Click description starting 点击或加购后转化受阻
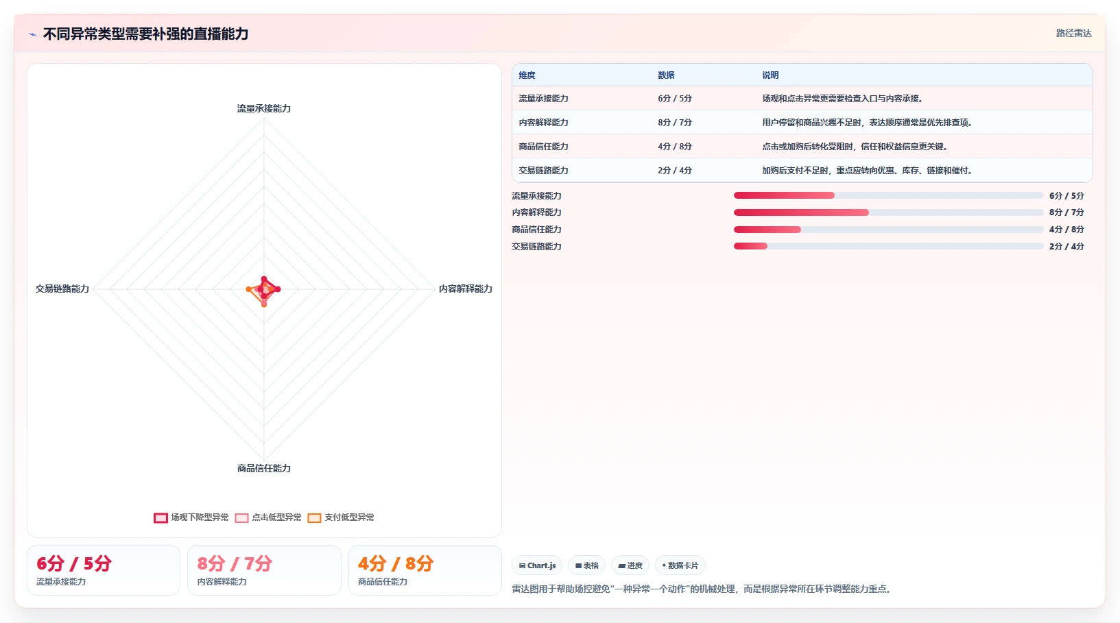The width and height of the screenshot is (1120, 623). pyautogui.click(x=855, y=147)
